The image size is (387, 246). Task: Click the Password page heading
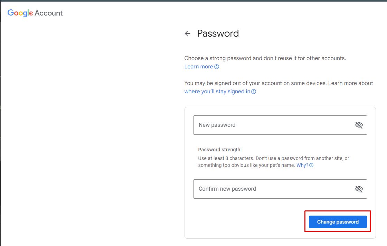[x=218, y=34]
